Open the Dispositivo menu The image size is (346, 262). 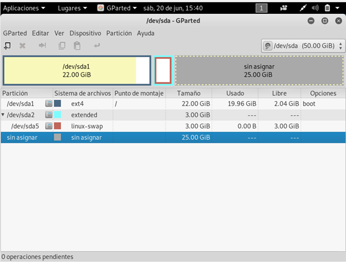tap(85, 33)
